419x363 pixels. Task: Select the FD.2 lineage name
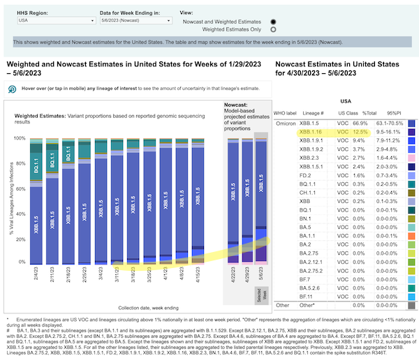[304, 175]
